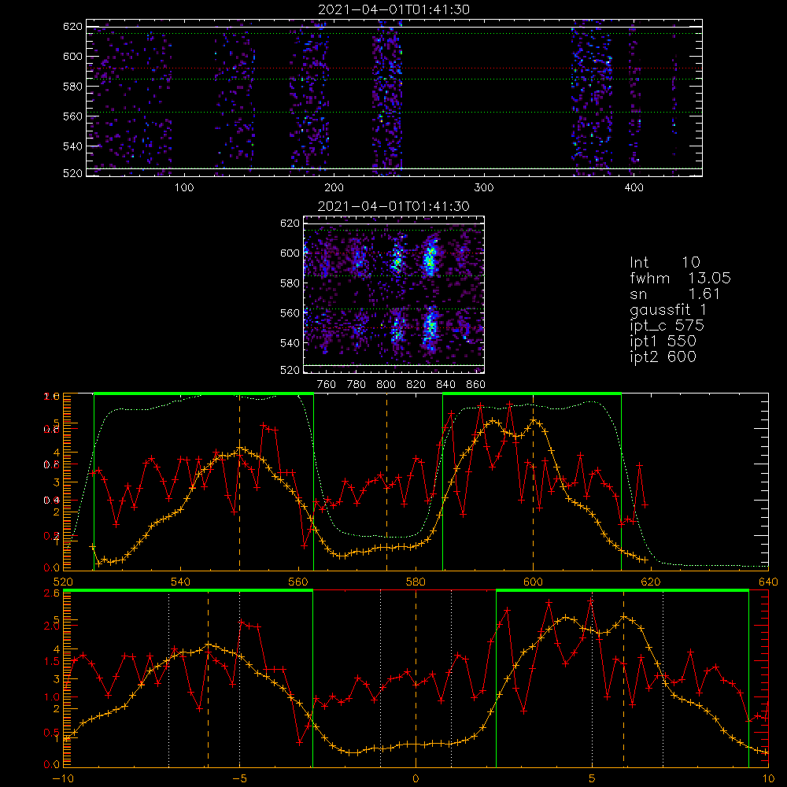Click the timestamp title above the zoomed middle spectrogram

coord(393,206)
